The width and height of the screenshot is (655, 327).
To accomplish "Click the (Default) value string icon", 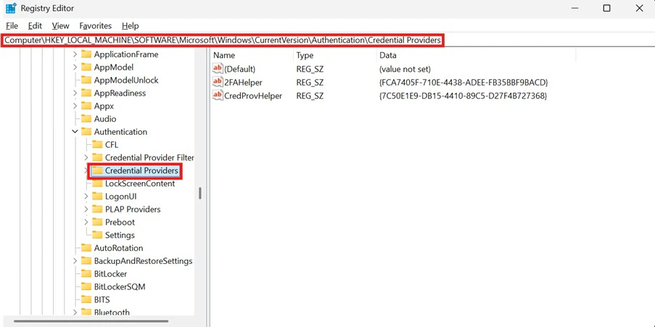I will [218, 68].
